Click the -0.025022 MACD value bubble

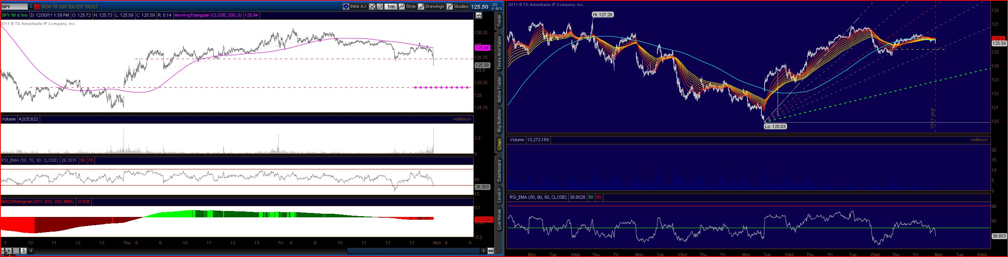click(484, 219)
